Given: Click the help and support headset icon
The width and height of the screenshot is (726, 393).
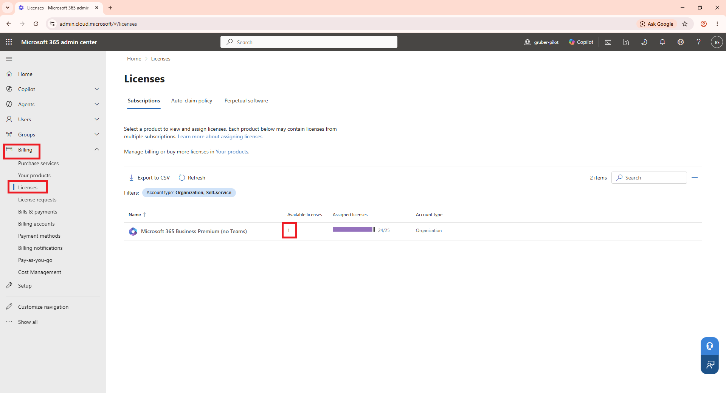Looking at the screenshot, I should coord(710,346).
